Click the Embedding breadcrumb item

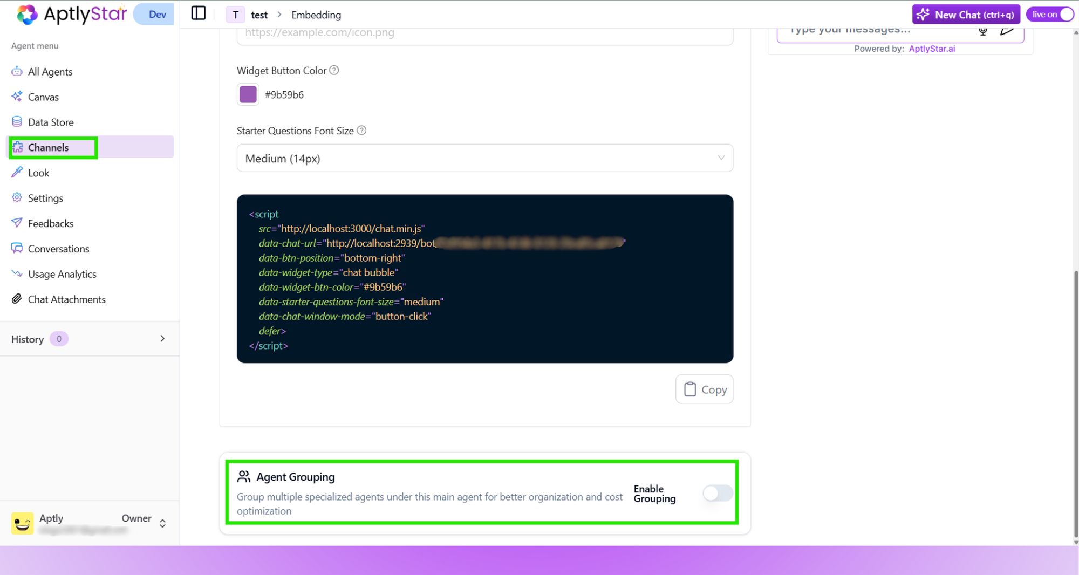point(316,15)
